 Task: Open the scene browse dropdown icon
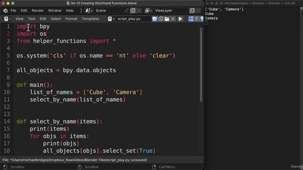pos(89,10)
